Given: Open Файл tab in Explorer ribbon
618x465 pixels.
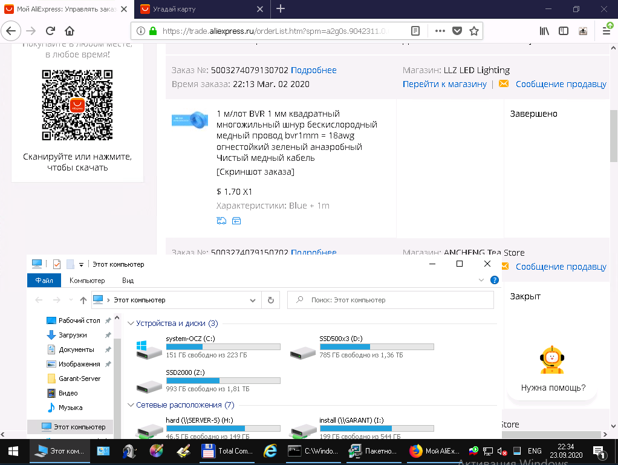Looking at the screenshot, I should (44, 280).
